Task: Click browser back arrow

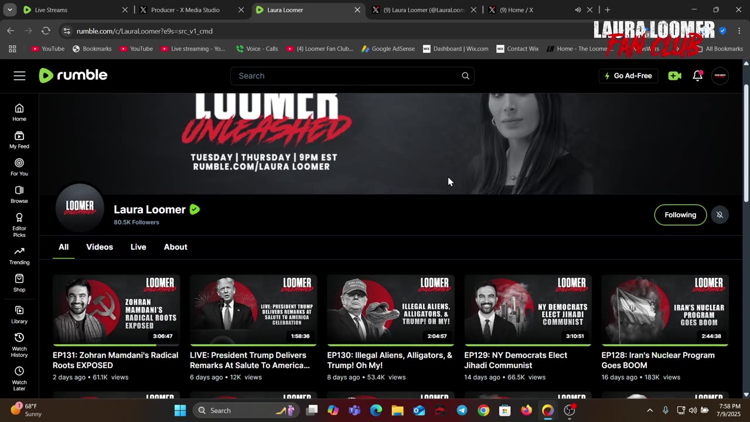Action: click(11, 30)
